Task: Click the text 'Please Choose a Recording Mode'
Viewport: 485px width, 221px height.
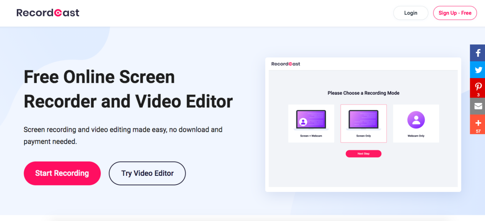Action: (x=364, y=93)
